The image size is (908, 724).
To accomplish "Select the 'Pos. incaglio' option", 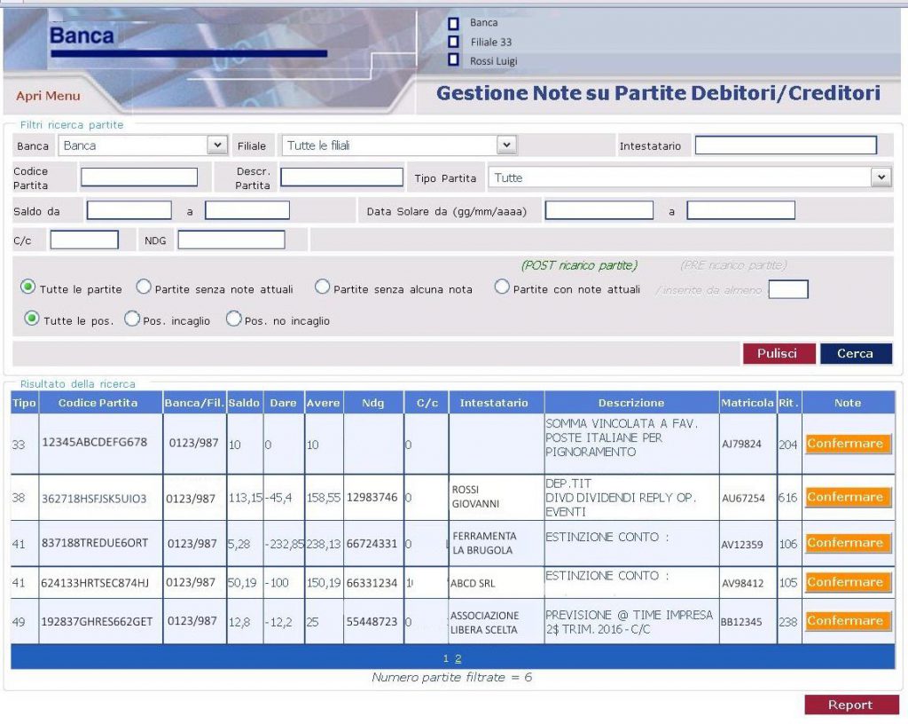I will [x=131, y=319].
